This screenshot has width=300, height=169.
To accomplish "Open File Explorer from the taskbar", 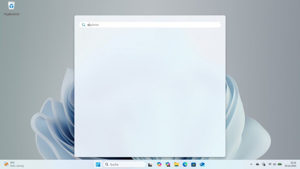I will [x=176, y=164].
